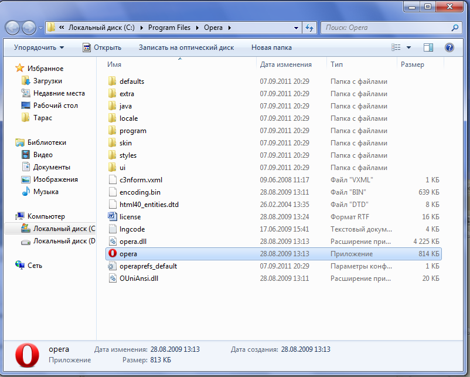Click the help question mark icon

pos(449,47)
